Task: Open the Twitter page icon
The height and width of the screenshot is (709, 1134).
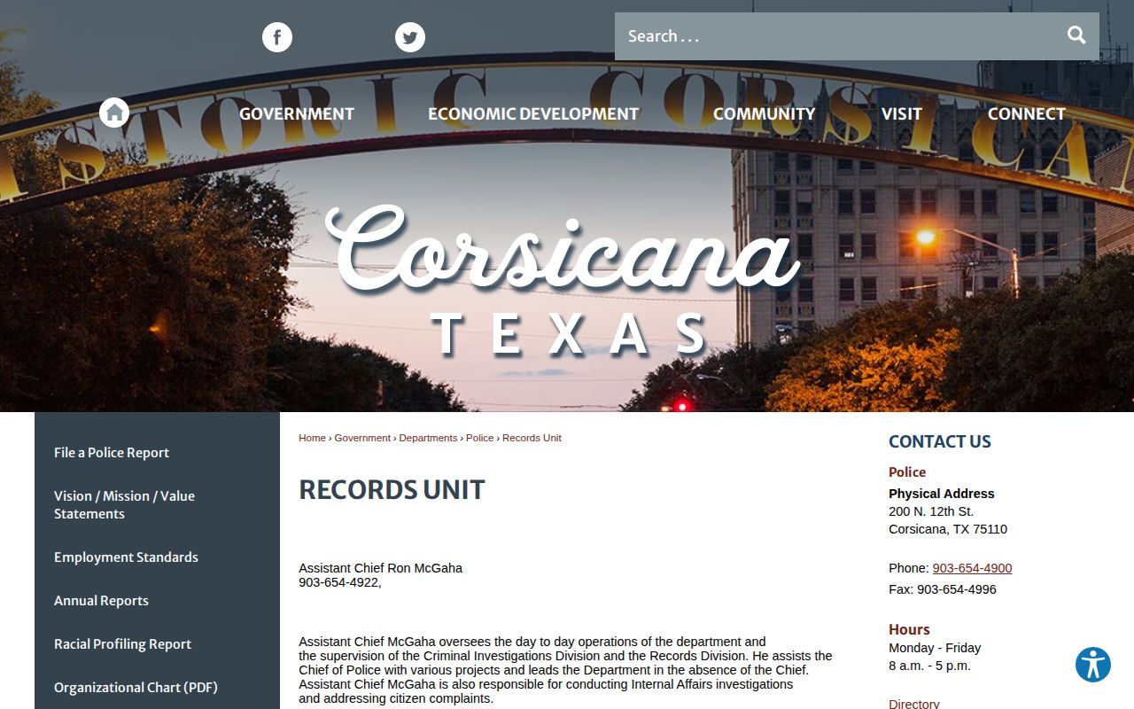Action: [410, 37]
